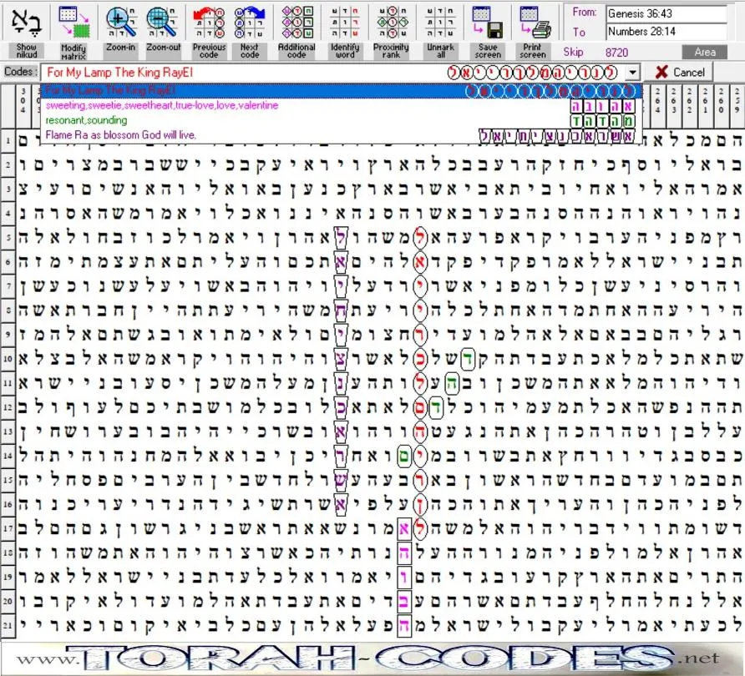Expand the Codes dropdown arrow
Image resolution: width=745 pixels, height=676 pixels.
pyautogui.click(x=632, y=73)
